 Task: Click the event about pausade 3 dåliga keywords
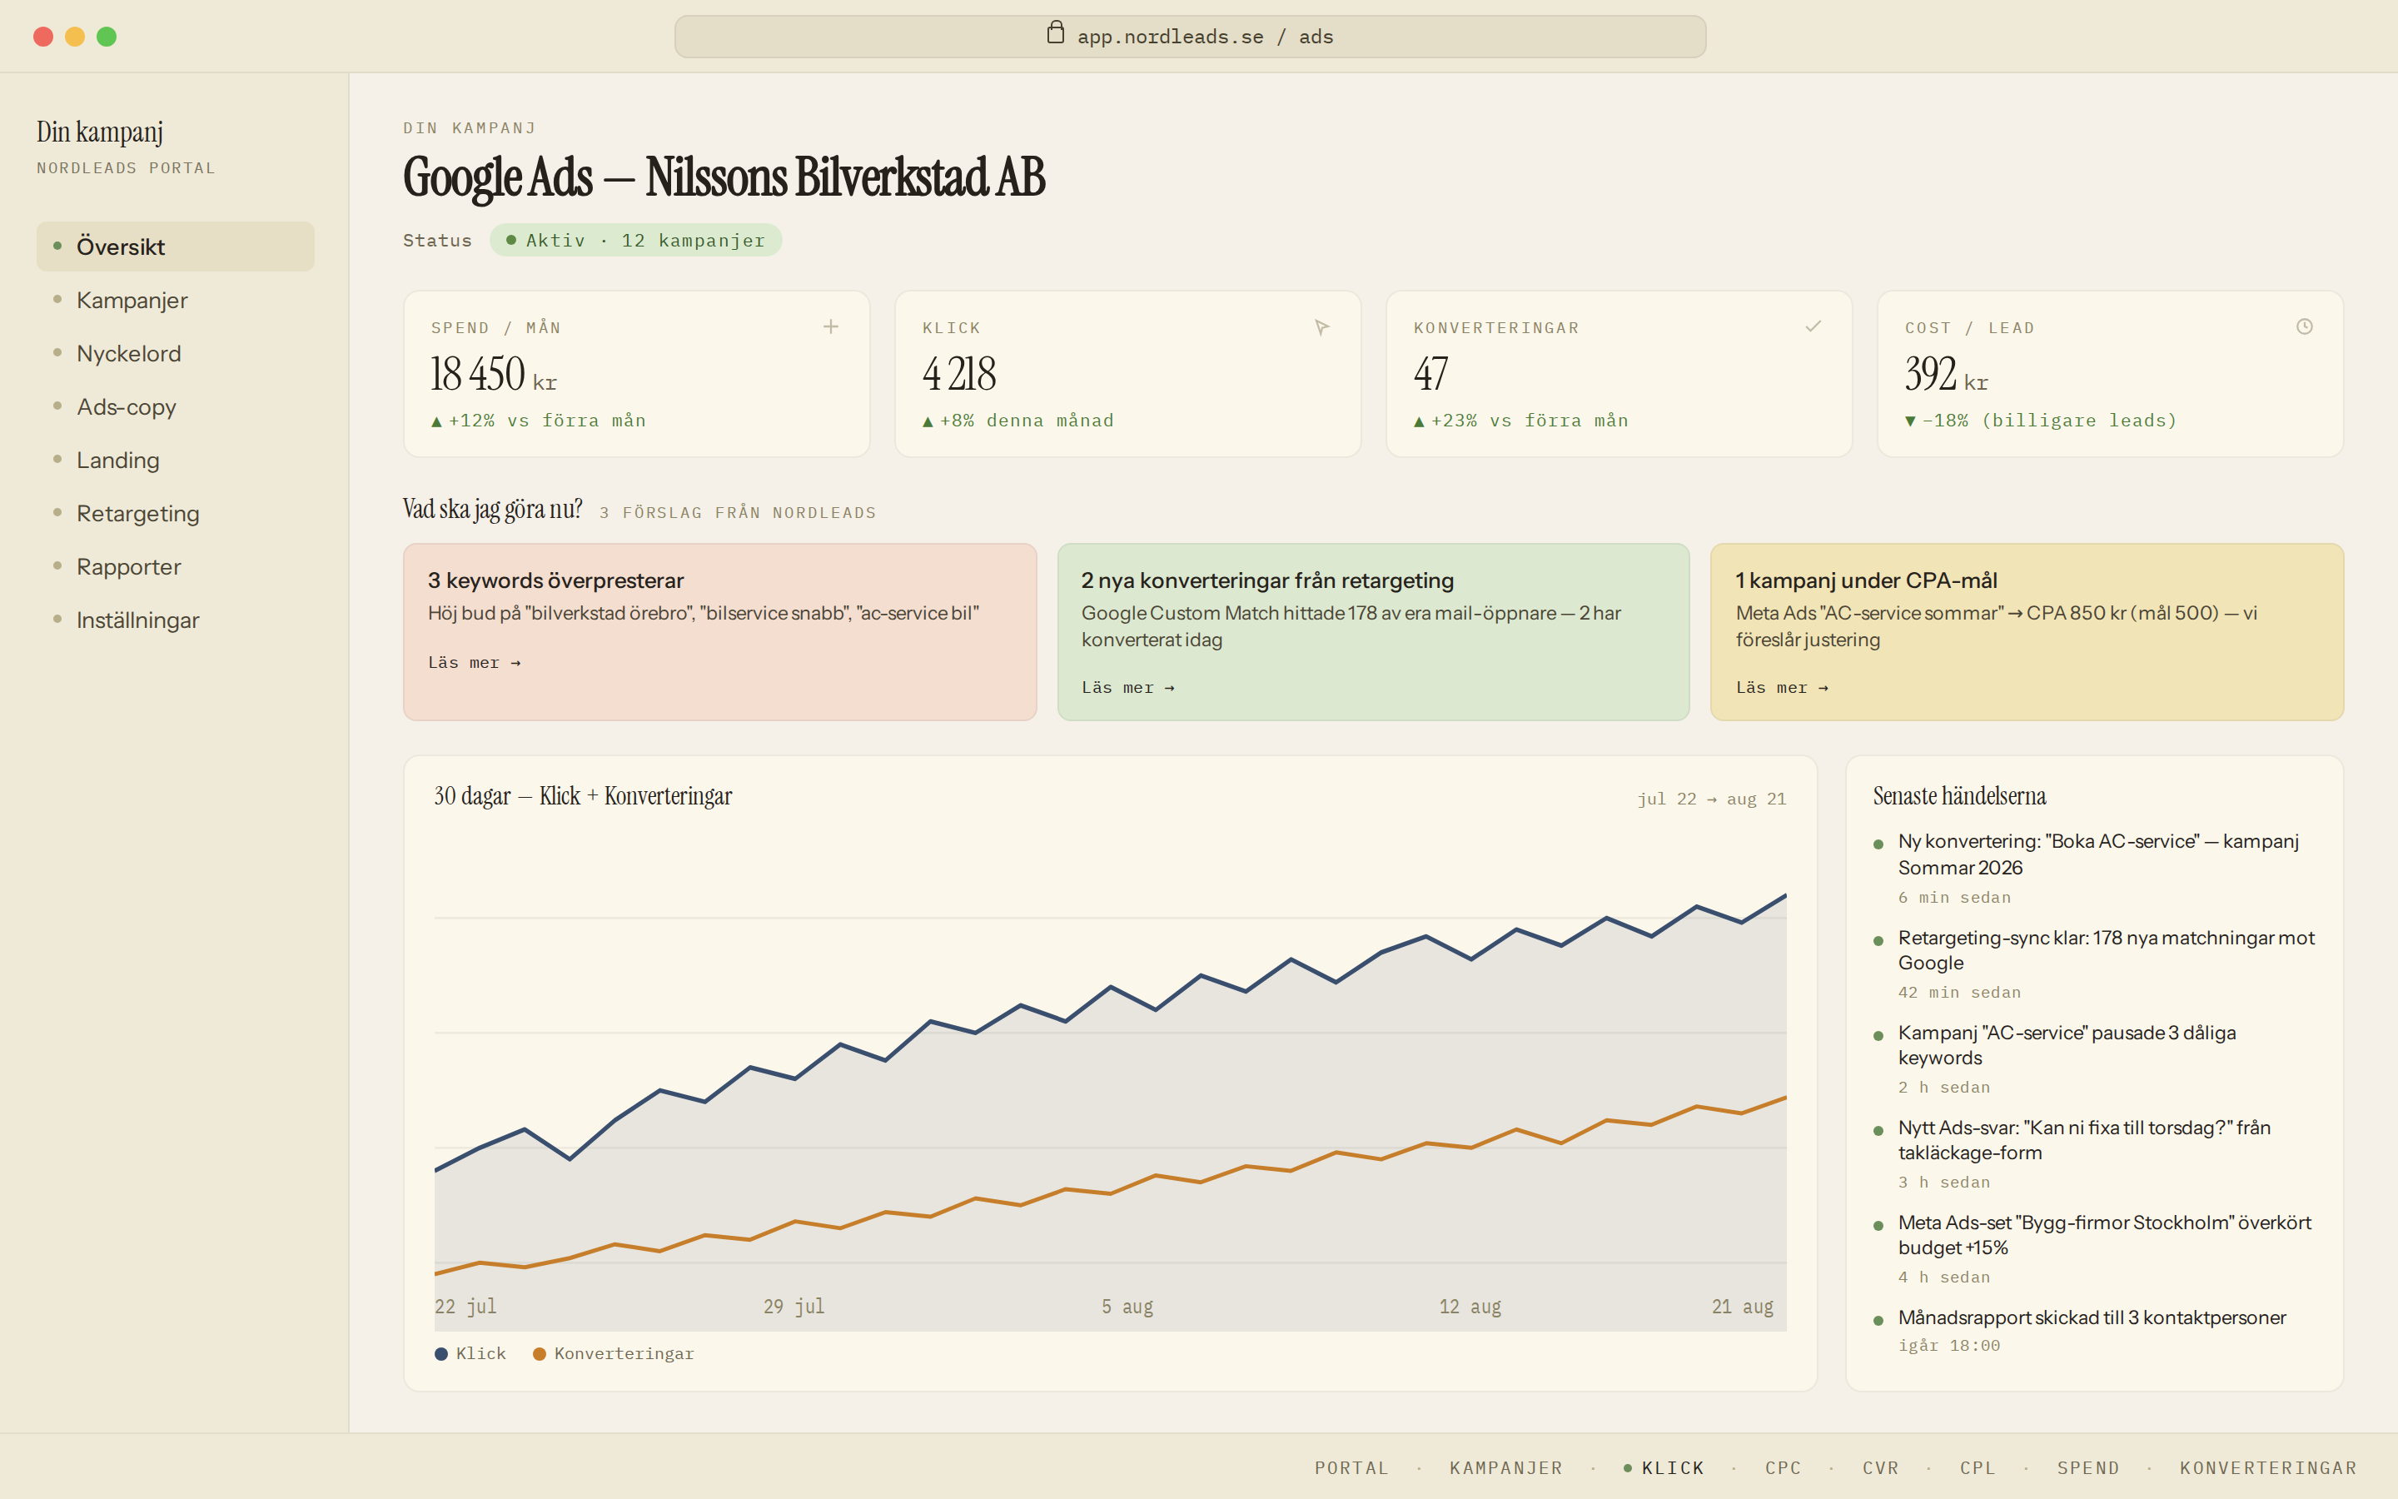[2097, 1058]
